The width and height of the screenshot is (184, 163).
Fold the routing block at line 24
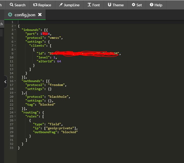[15, 112]
